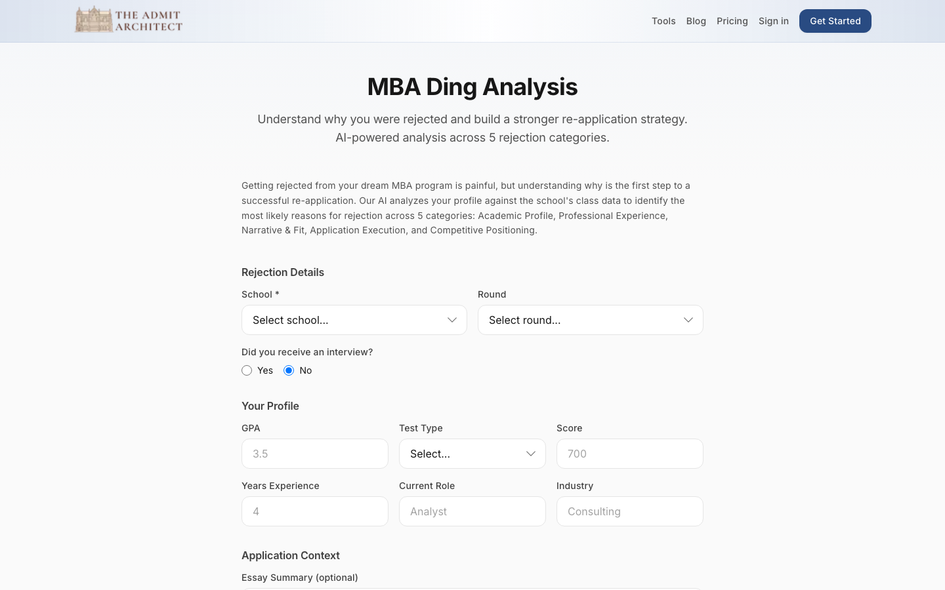945x590 pixels.
Task: Focus the Score input showing 700
Action: [630, 454]
